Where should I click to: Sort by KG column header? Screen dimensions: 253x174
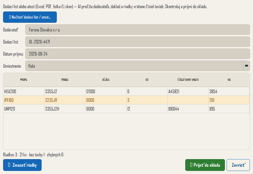(229, 80)
